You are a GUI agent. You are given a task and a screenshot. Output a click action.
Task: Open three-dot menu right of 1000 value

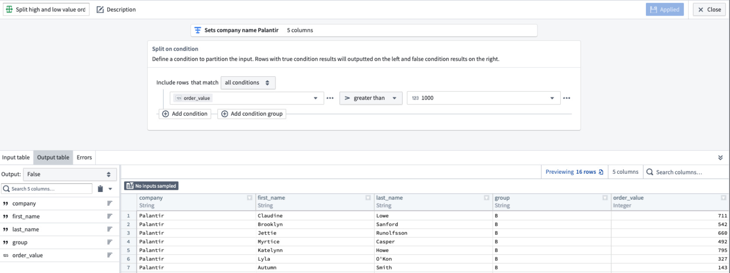point(566,98)
